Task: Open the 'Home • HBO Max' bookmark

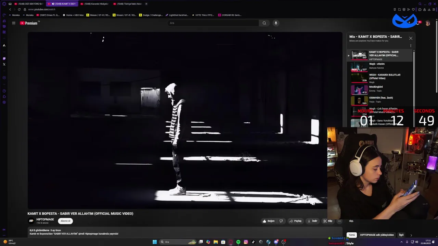Action: coord(73,15)
